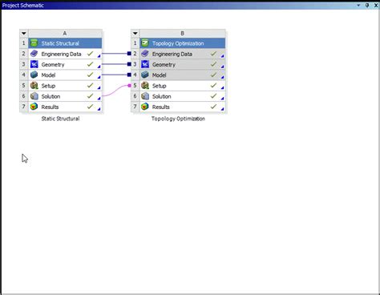Screen dimensions: 380x295
Task: Click the Results icon in system A
Action: (34, 107)
